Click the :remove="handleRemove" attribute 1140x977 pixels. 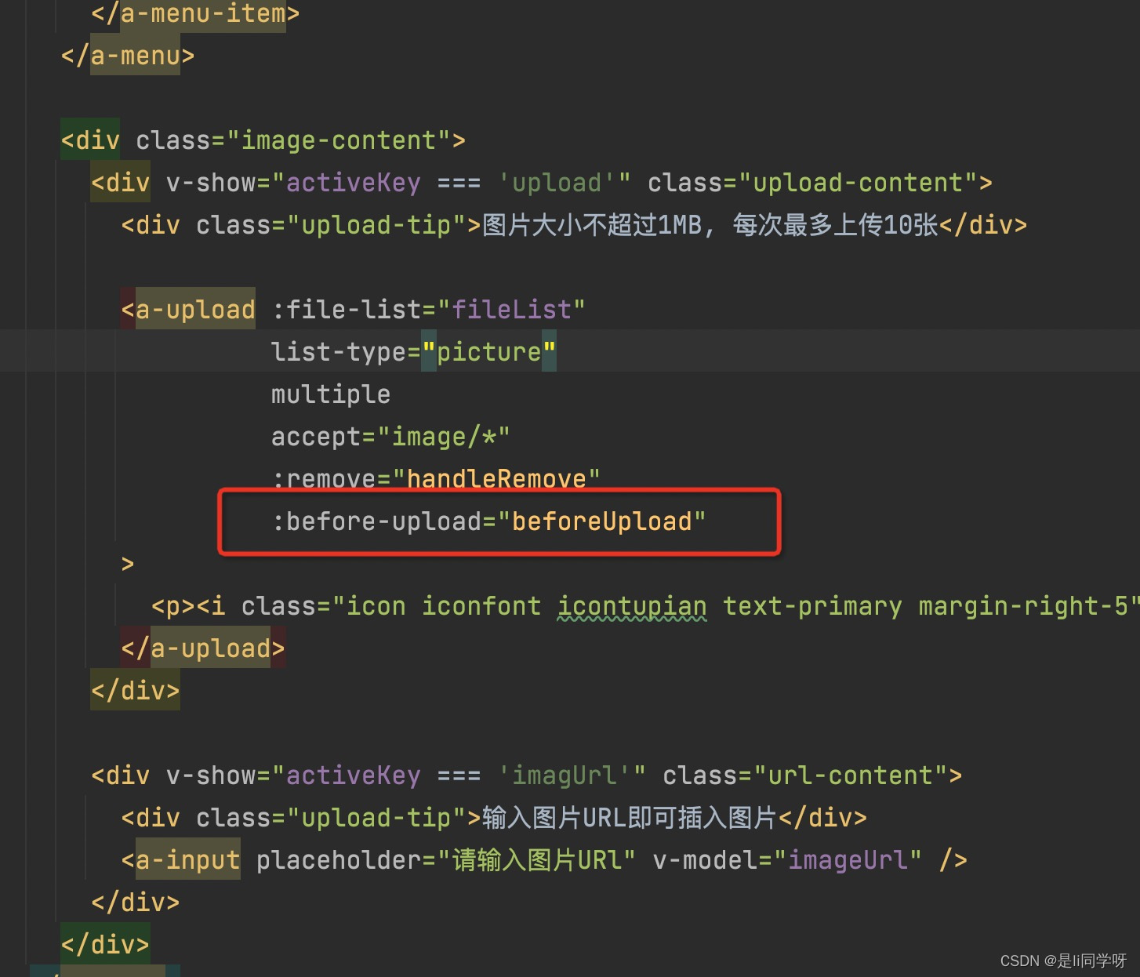coord(436,478)
